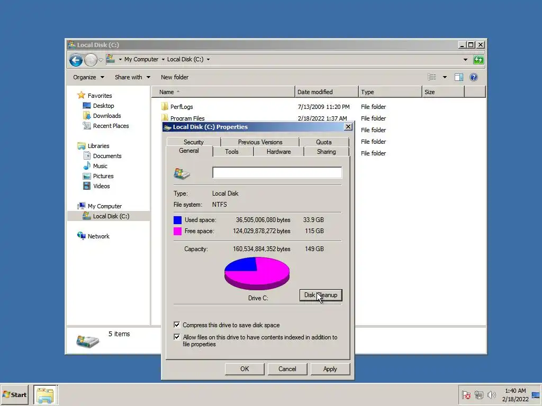Click the My Computer icon in sidebar
Viewport: 542px width, 406px height.
(x=81, y=206)
